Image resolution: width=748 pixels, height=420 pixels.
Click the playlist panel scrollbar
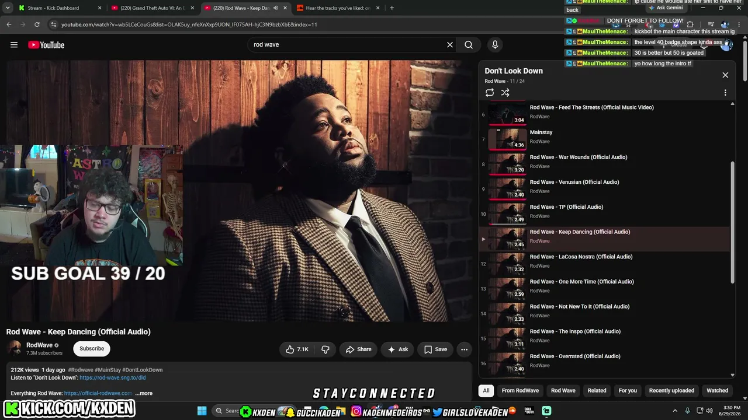733,223
